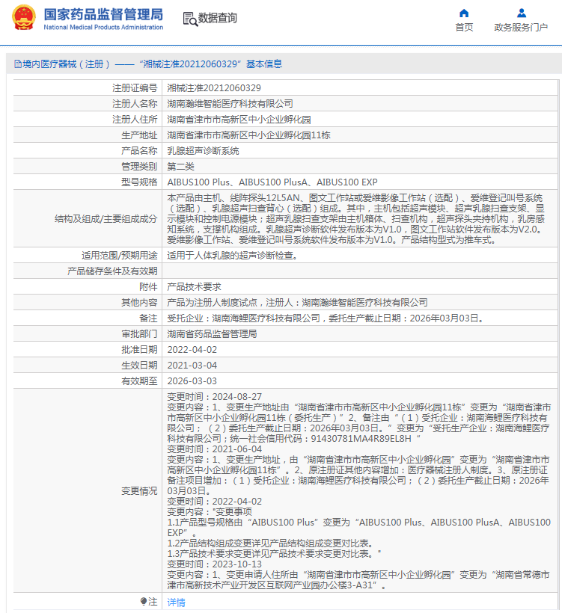Click the 型号规格 row label

pyautogui.click(x=139, y=182)
